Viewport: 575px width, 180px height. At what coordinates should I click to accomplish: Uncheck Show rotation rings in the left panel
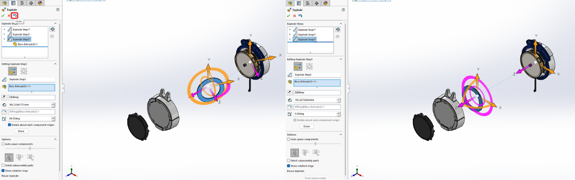point(3,171)
